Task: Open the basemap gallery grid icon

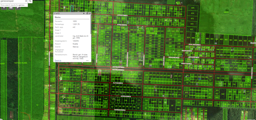Action: pos(11,7)
